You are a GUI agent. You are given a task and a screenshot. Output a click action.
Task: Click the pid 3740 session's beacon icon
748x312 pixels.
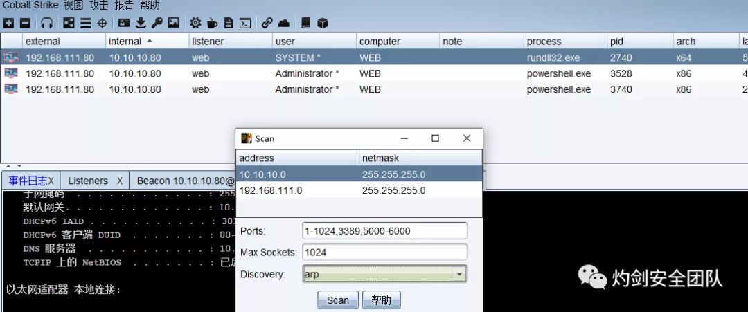[x=10, y=89]
